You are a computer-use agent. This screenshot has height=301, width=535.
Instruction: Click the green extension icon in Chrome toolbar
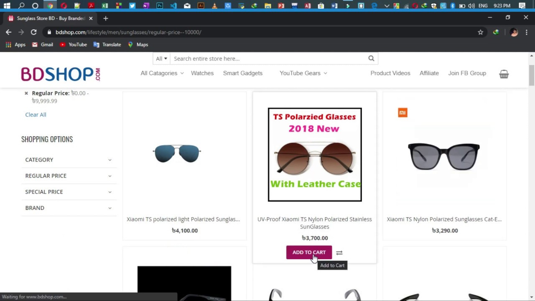point(496,32)
